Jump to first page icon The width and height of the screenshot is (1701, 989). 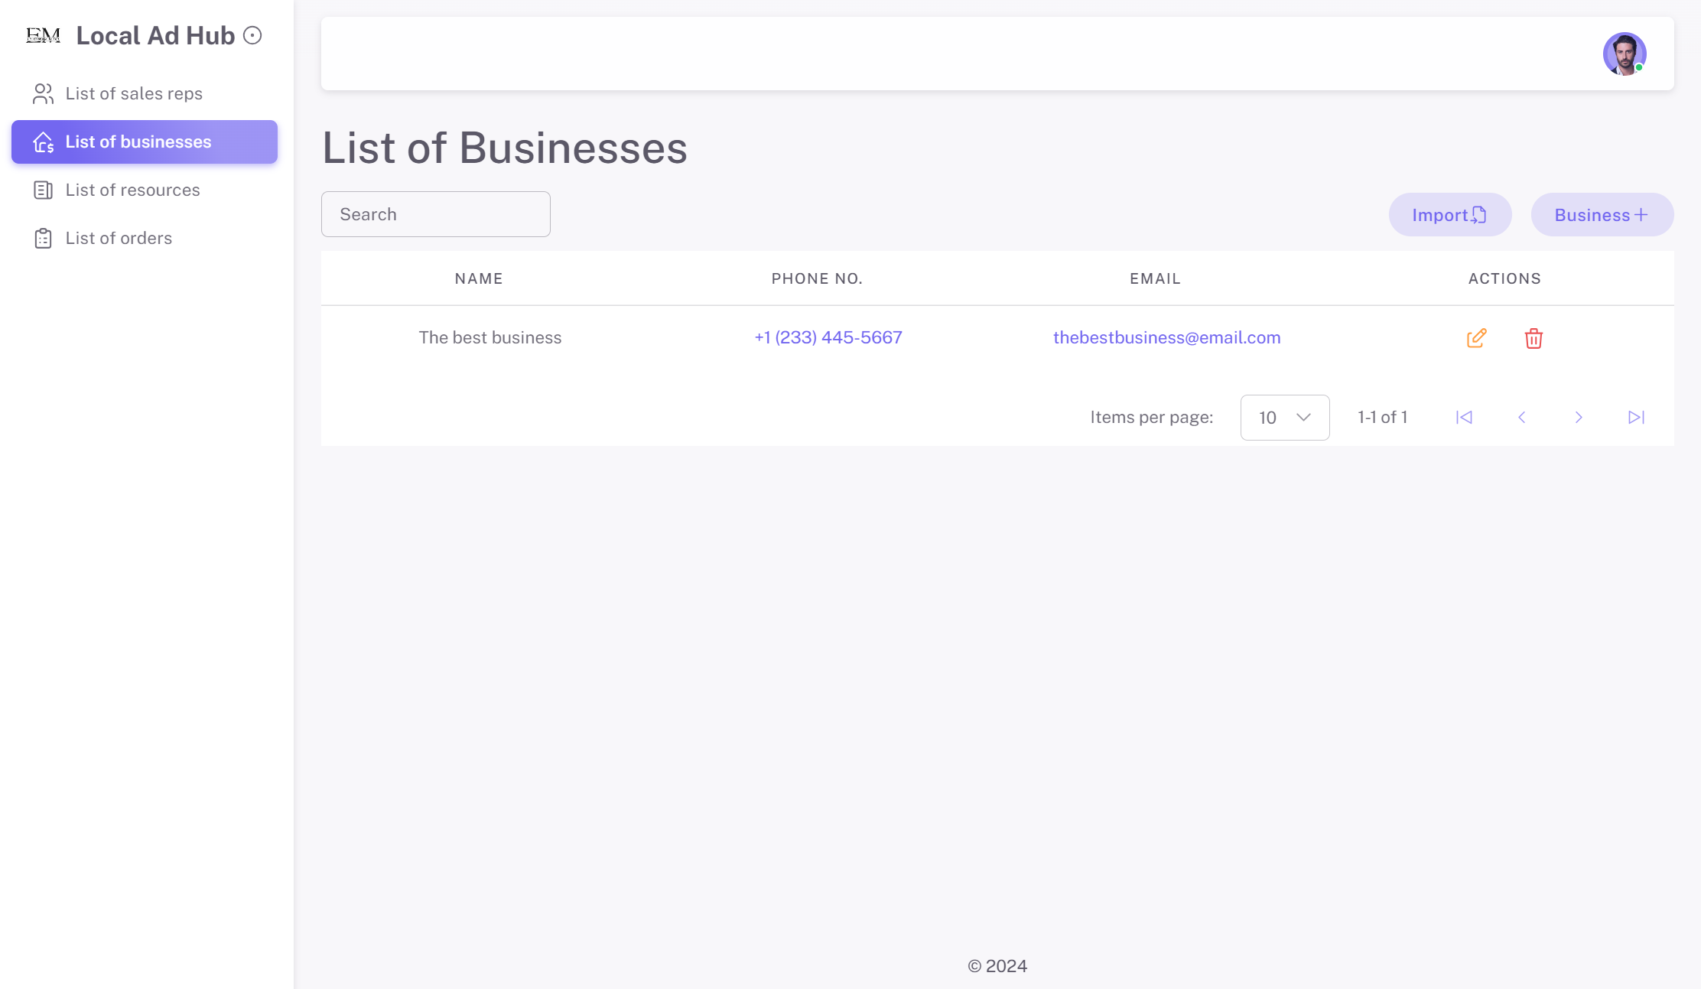(x=1464, y=418)
